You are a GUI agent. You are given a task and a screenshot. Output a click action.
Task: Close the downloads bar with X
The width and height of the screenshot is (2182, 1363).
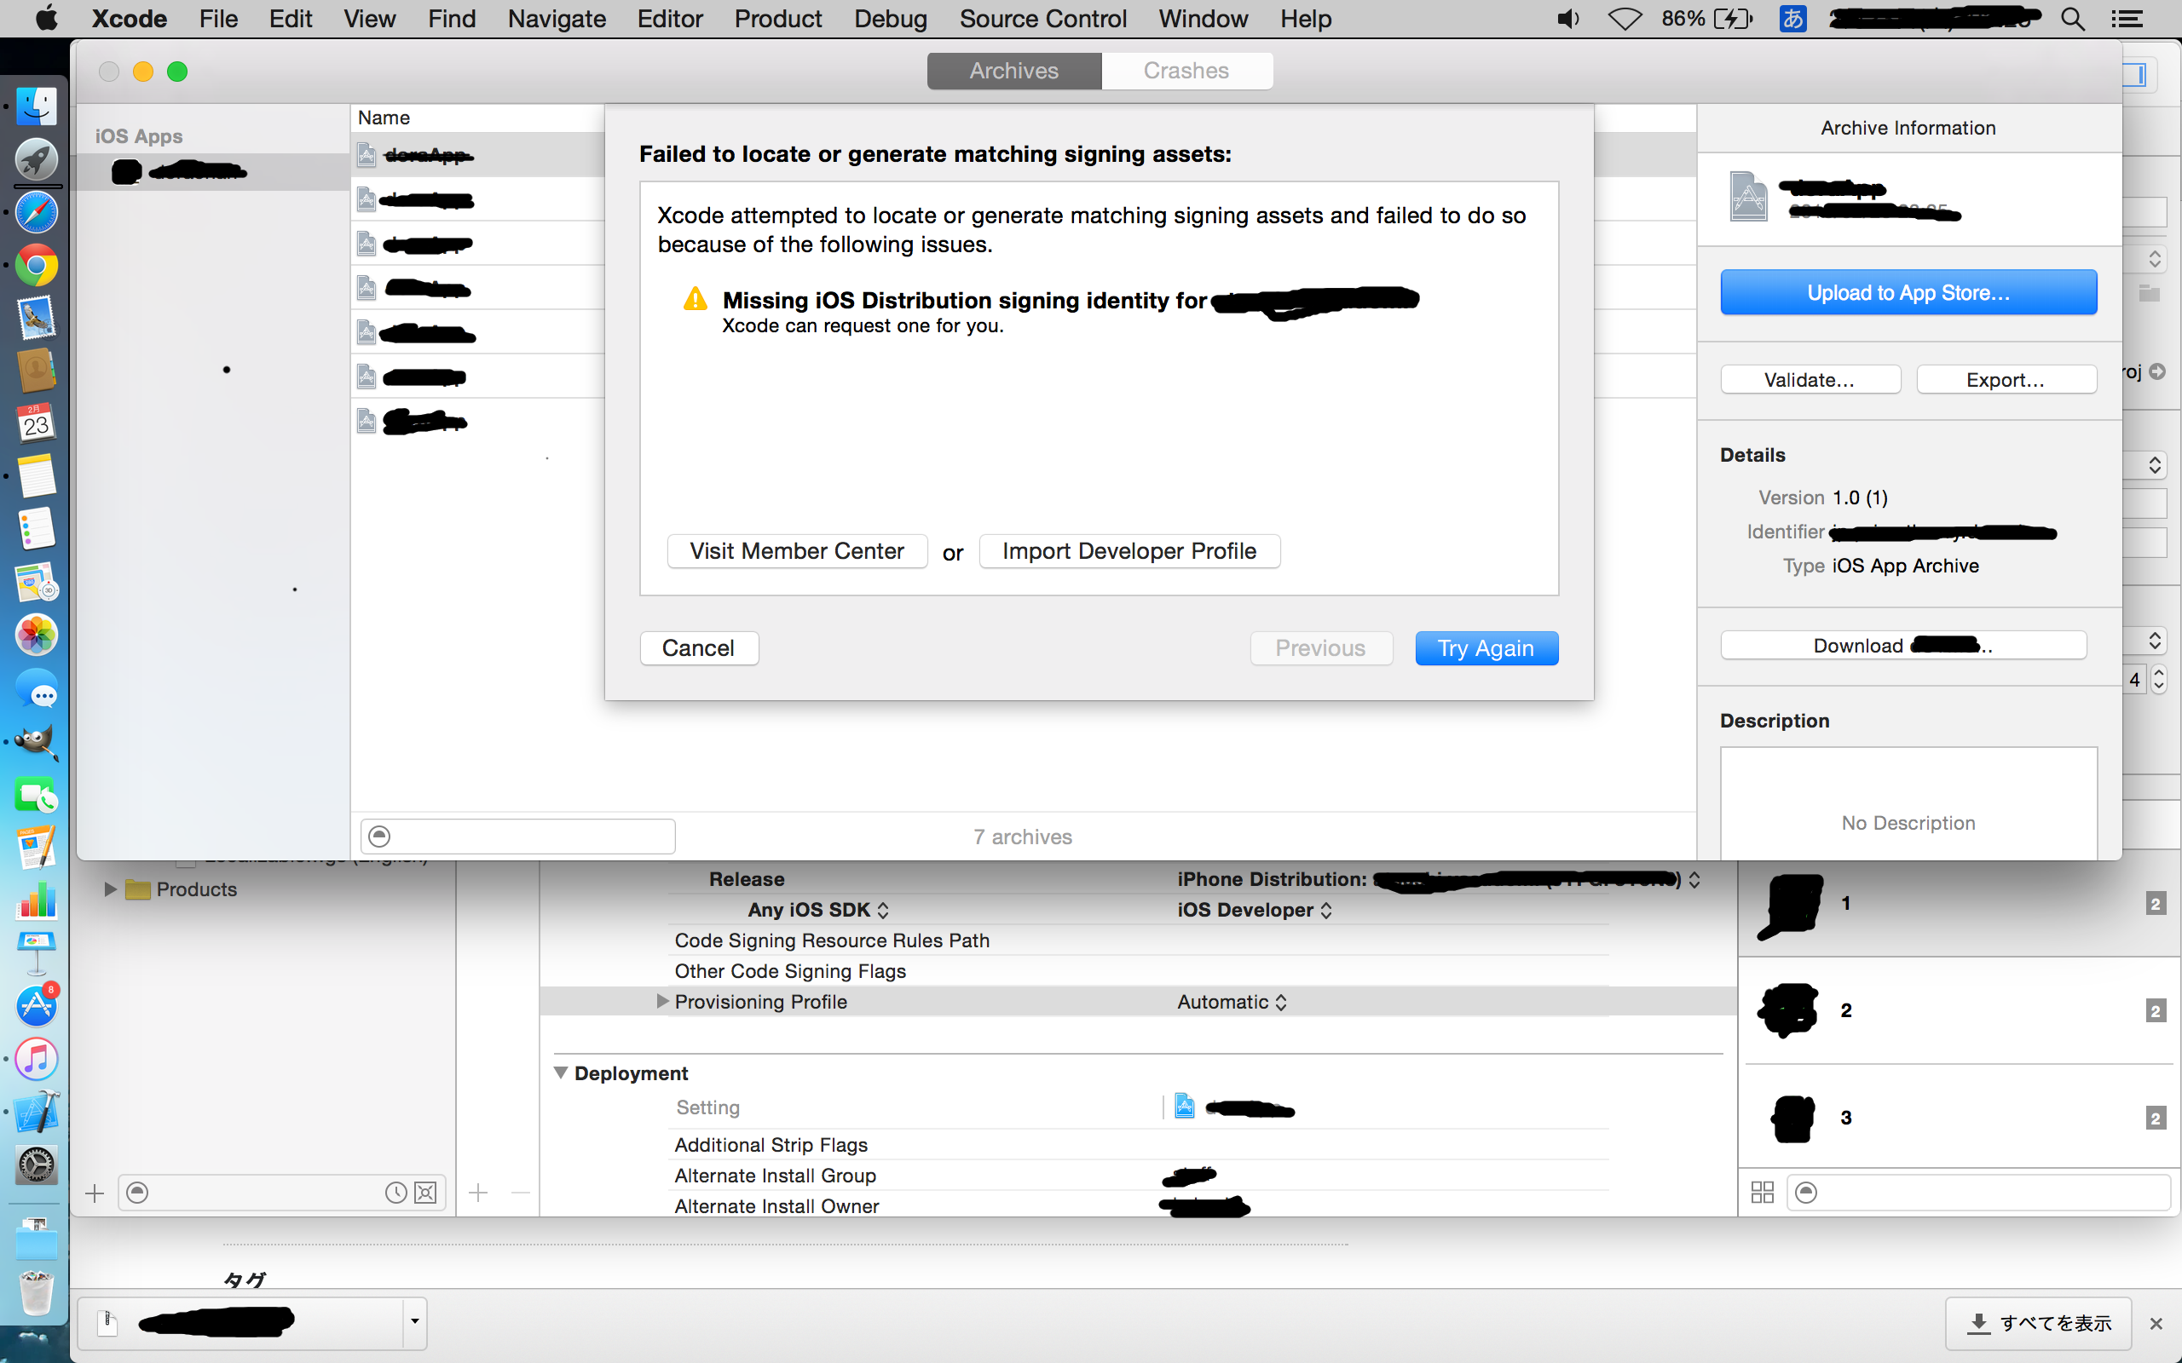[2156, 1322]
